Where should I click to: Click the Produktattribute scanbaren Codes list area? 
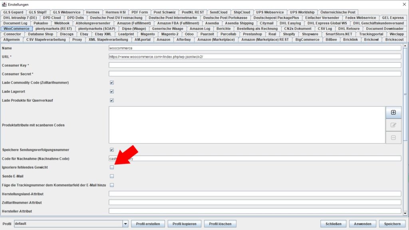[x=247, y=125]
